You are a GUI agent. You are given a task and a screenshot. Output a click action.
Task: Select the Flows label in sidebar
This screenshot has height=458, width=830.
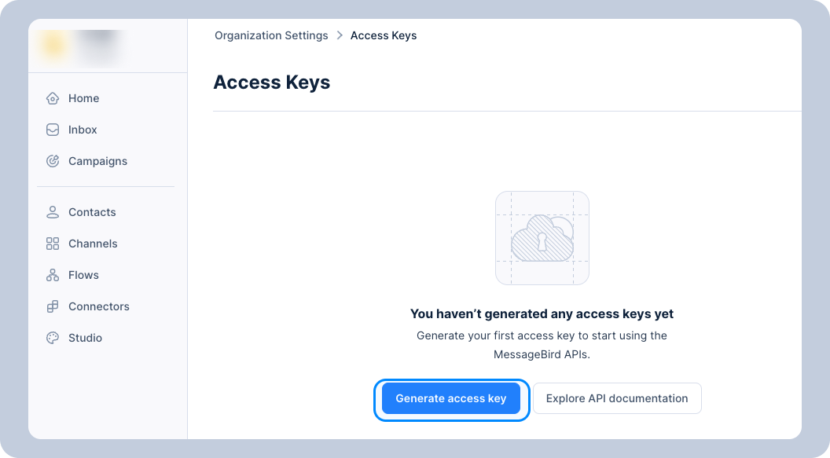83,275
